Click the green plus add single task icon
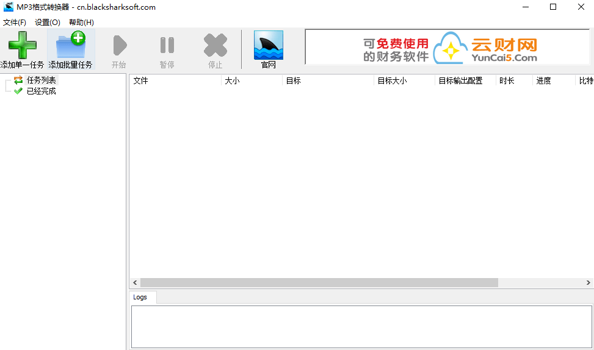 [22, 46]
